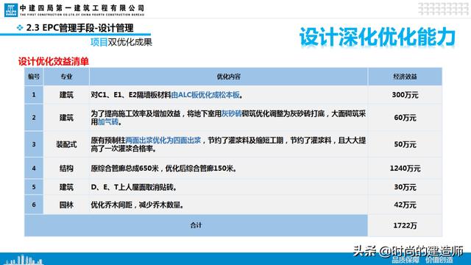Click the '60万元' value
Image resolution: width=471 pixels, height=265 pixels.
click(405, 118)
